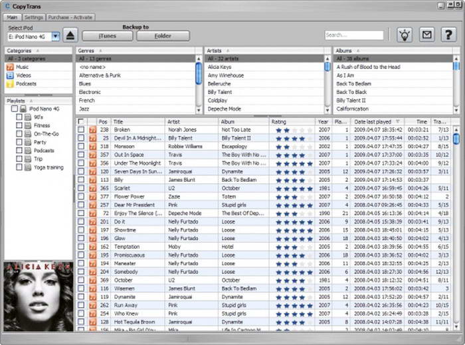Open the Purchase - Activate tab
The height and width of the screenshot is (345, 465).
point(70,17)
